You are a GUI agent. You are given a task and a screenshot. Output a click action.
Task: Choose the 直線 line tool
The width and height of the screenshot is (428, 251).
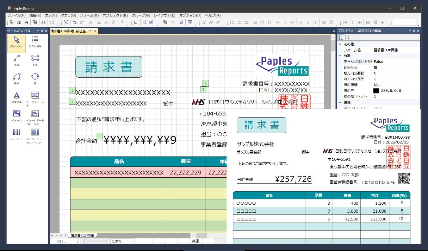pos(16,60)
